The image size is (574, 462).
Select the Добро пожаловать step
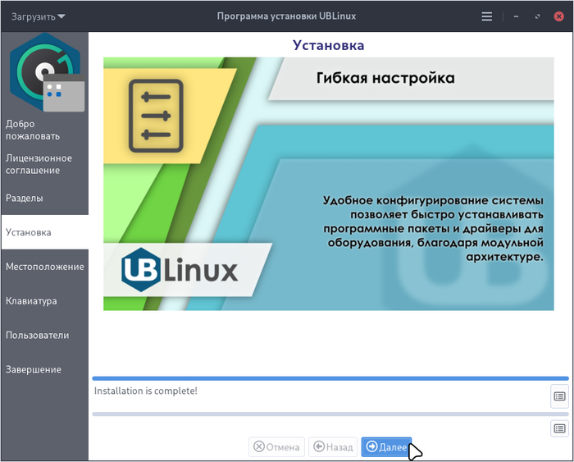44,130
